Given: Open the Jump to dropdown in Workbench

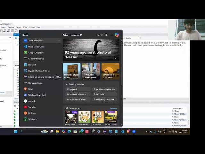Looking at the screenshot, I should 133,38.
